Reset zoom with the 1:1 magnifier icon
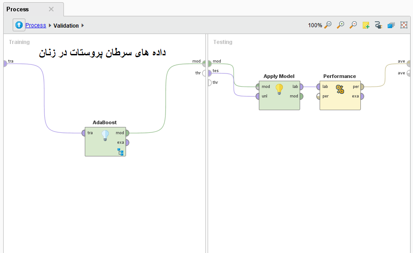This screenshot has height=253, width=413. (x=328, y=25)
